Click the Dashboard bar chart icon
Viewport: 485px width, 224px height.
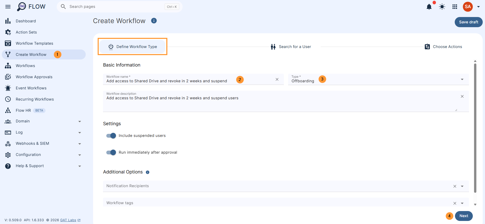(8, 21)
